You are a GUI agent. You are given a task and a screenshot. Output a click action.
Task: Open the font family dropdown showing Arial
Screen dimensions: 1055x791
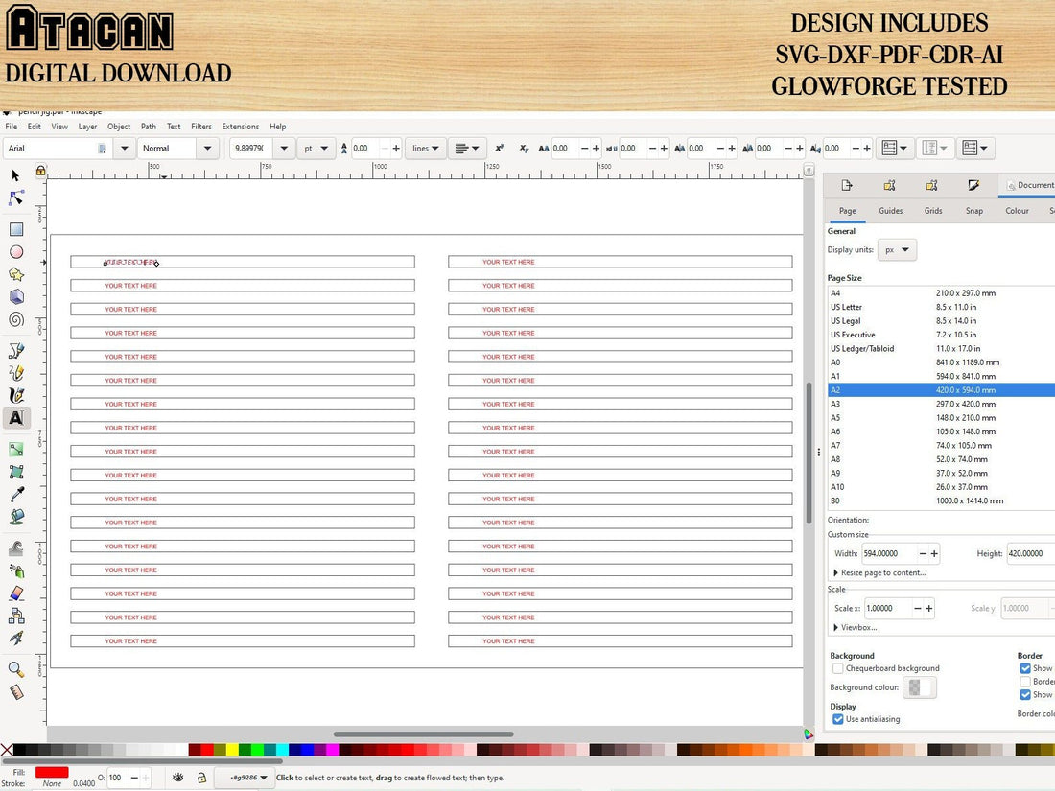click(123, 148)
